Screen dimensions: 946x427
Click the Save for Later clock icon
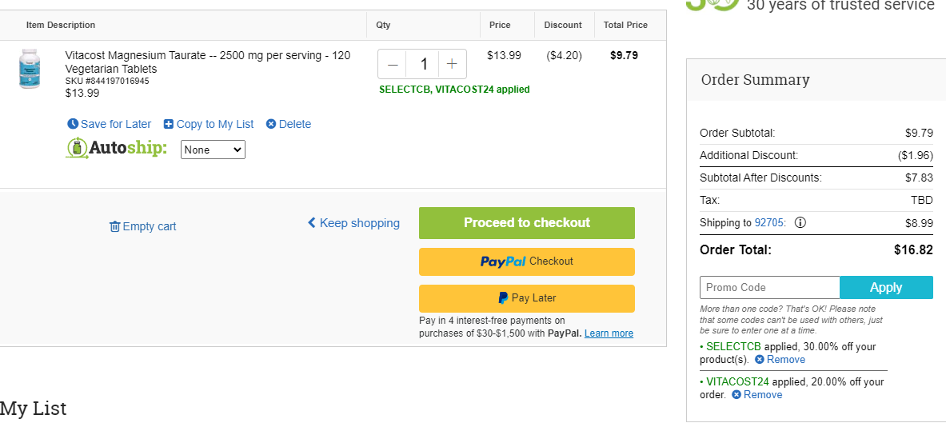73,124
